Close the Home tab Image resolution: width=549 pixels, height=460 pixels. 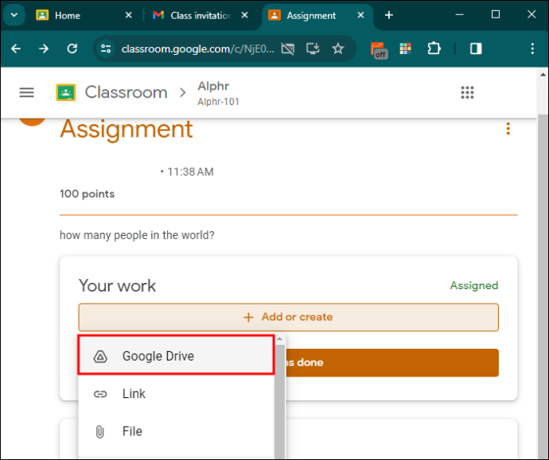(x=128, y=15)
